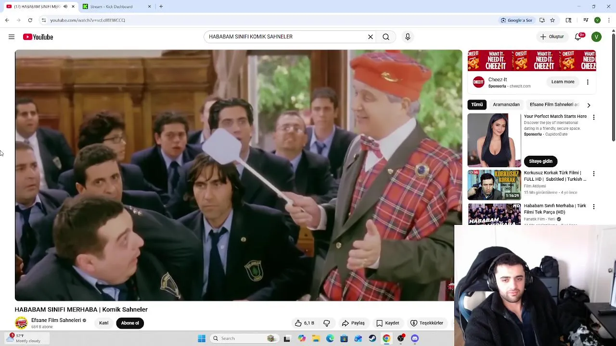Open Korkusuz Korkak video thumbnail

(x=494, y=185)
